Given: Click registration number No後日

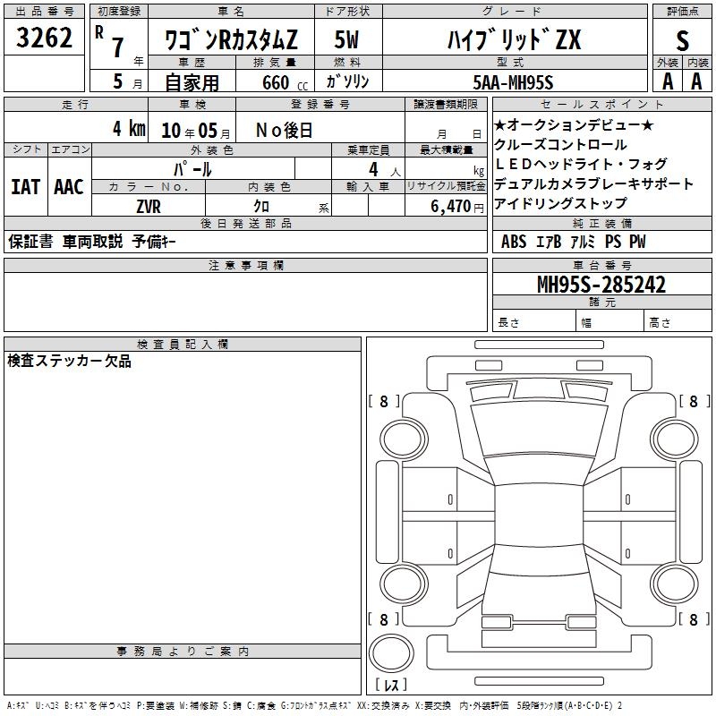Looking at the screenshot, I should click(x=284, y=130).
